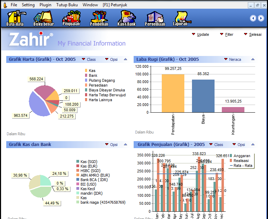Click the mandiri (IDR) legend entry
268x219 pixels.
(89, 193)
